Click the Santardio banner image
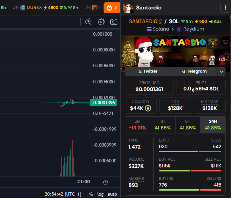231x198 pixels. point(175,51)
